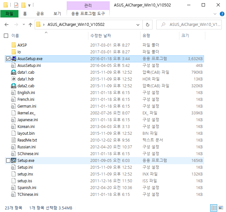
Task: Click the 관리 contextual tab header
Action: [x=88, y=5]
